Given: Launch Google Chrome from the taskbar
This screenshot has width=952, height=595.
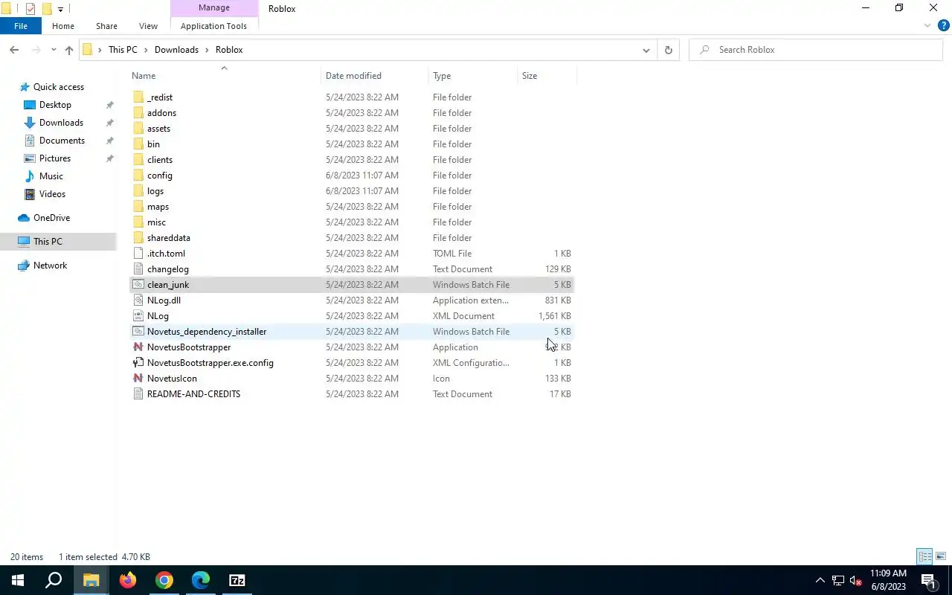Looking at the screenshot, I should tap(164, 580).
